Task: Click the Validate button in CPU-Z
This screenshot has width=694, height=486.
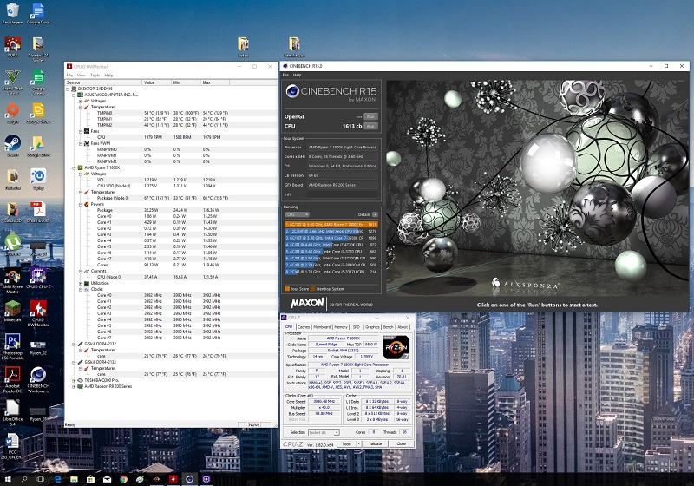Action: [x=376, y=443]
